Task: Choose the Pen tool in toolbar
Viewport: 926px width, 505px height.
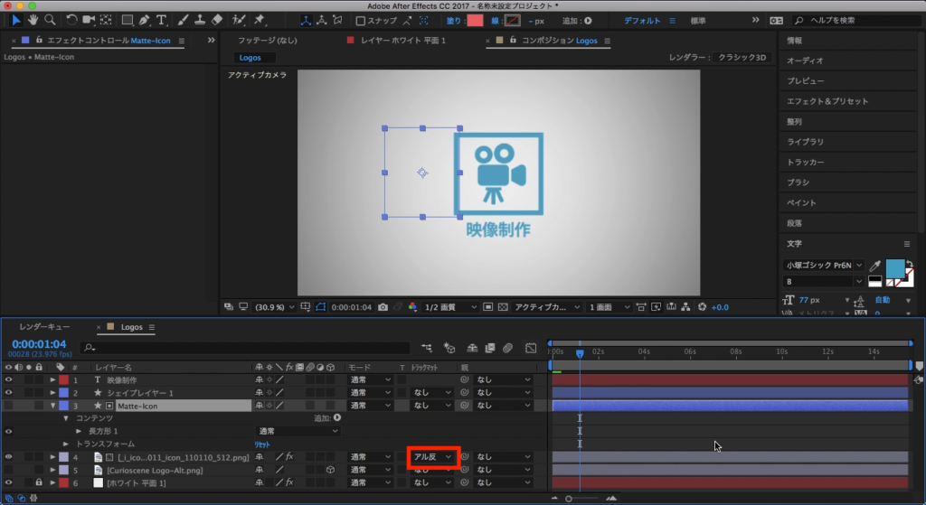Action: click(x=144, y=20)
